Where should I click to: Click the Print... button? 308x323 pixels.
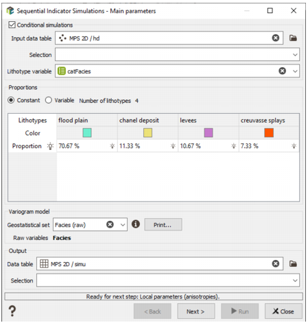(x=163, y=225)
